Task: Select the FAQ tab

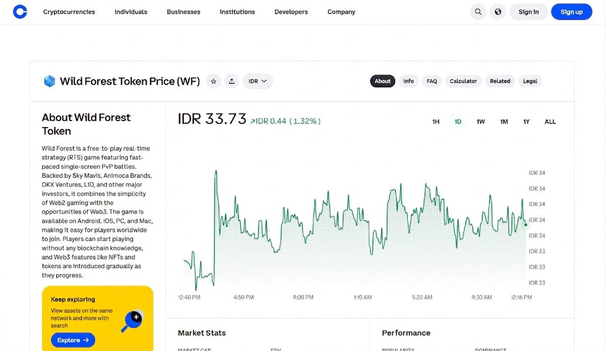Action: coord(432,81)
